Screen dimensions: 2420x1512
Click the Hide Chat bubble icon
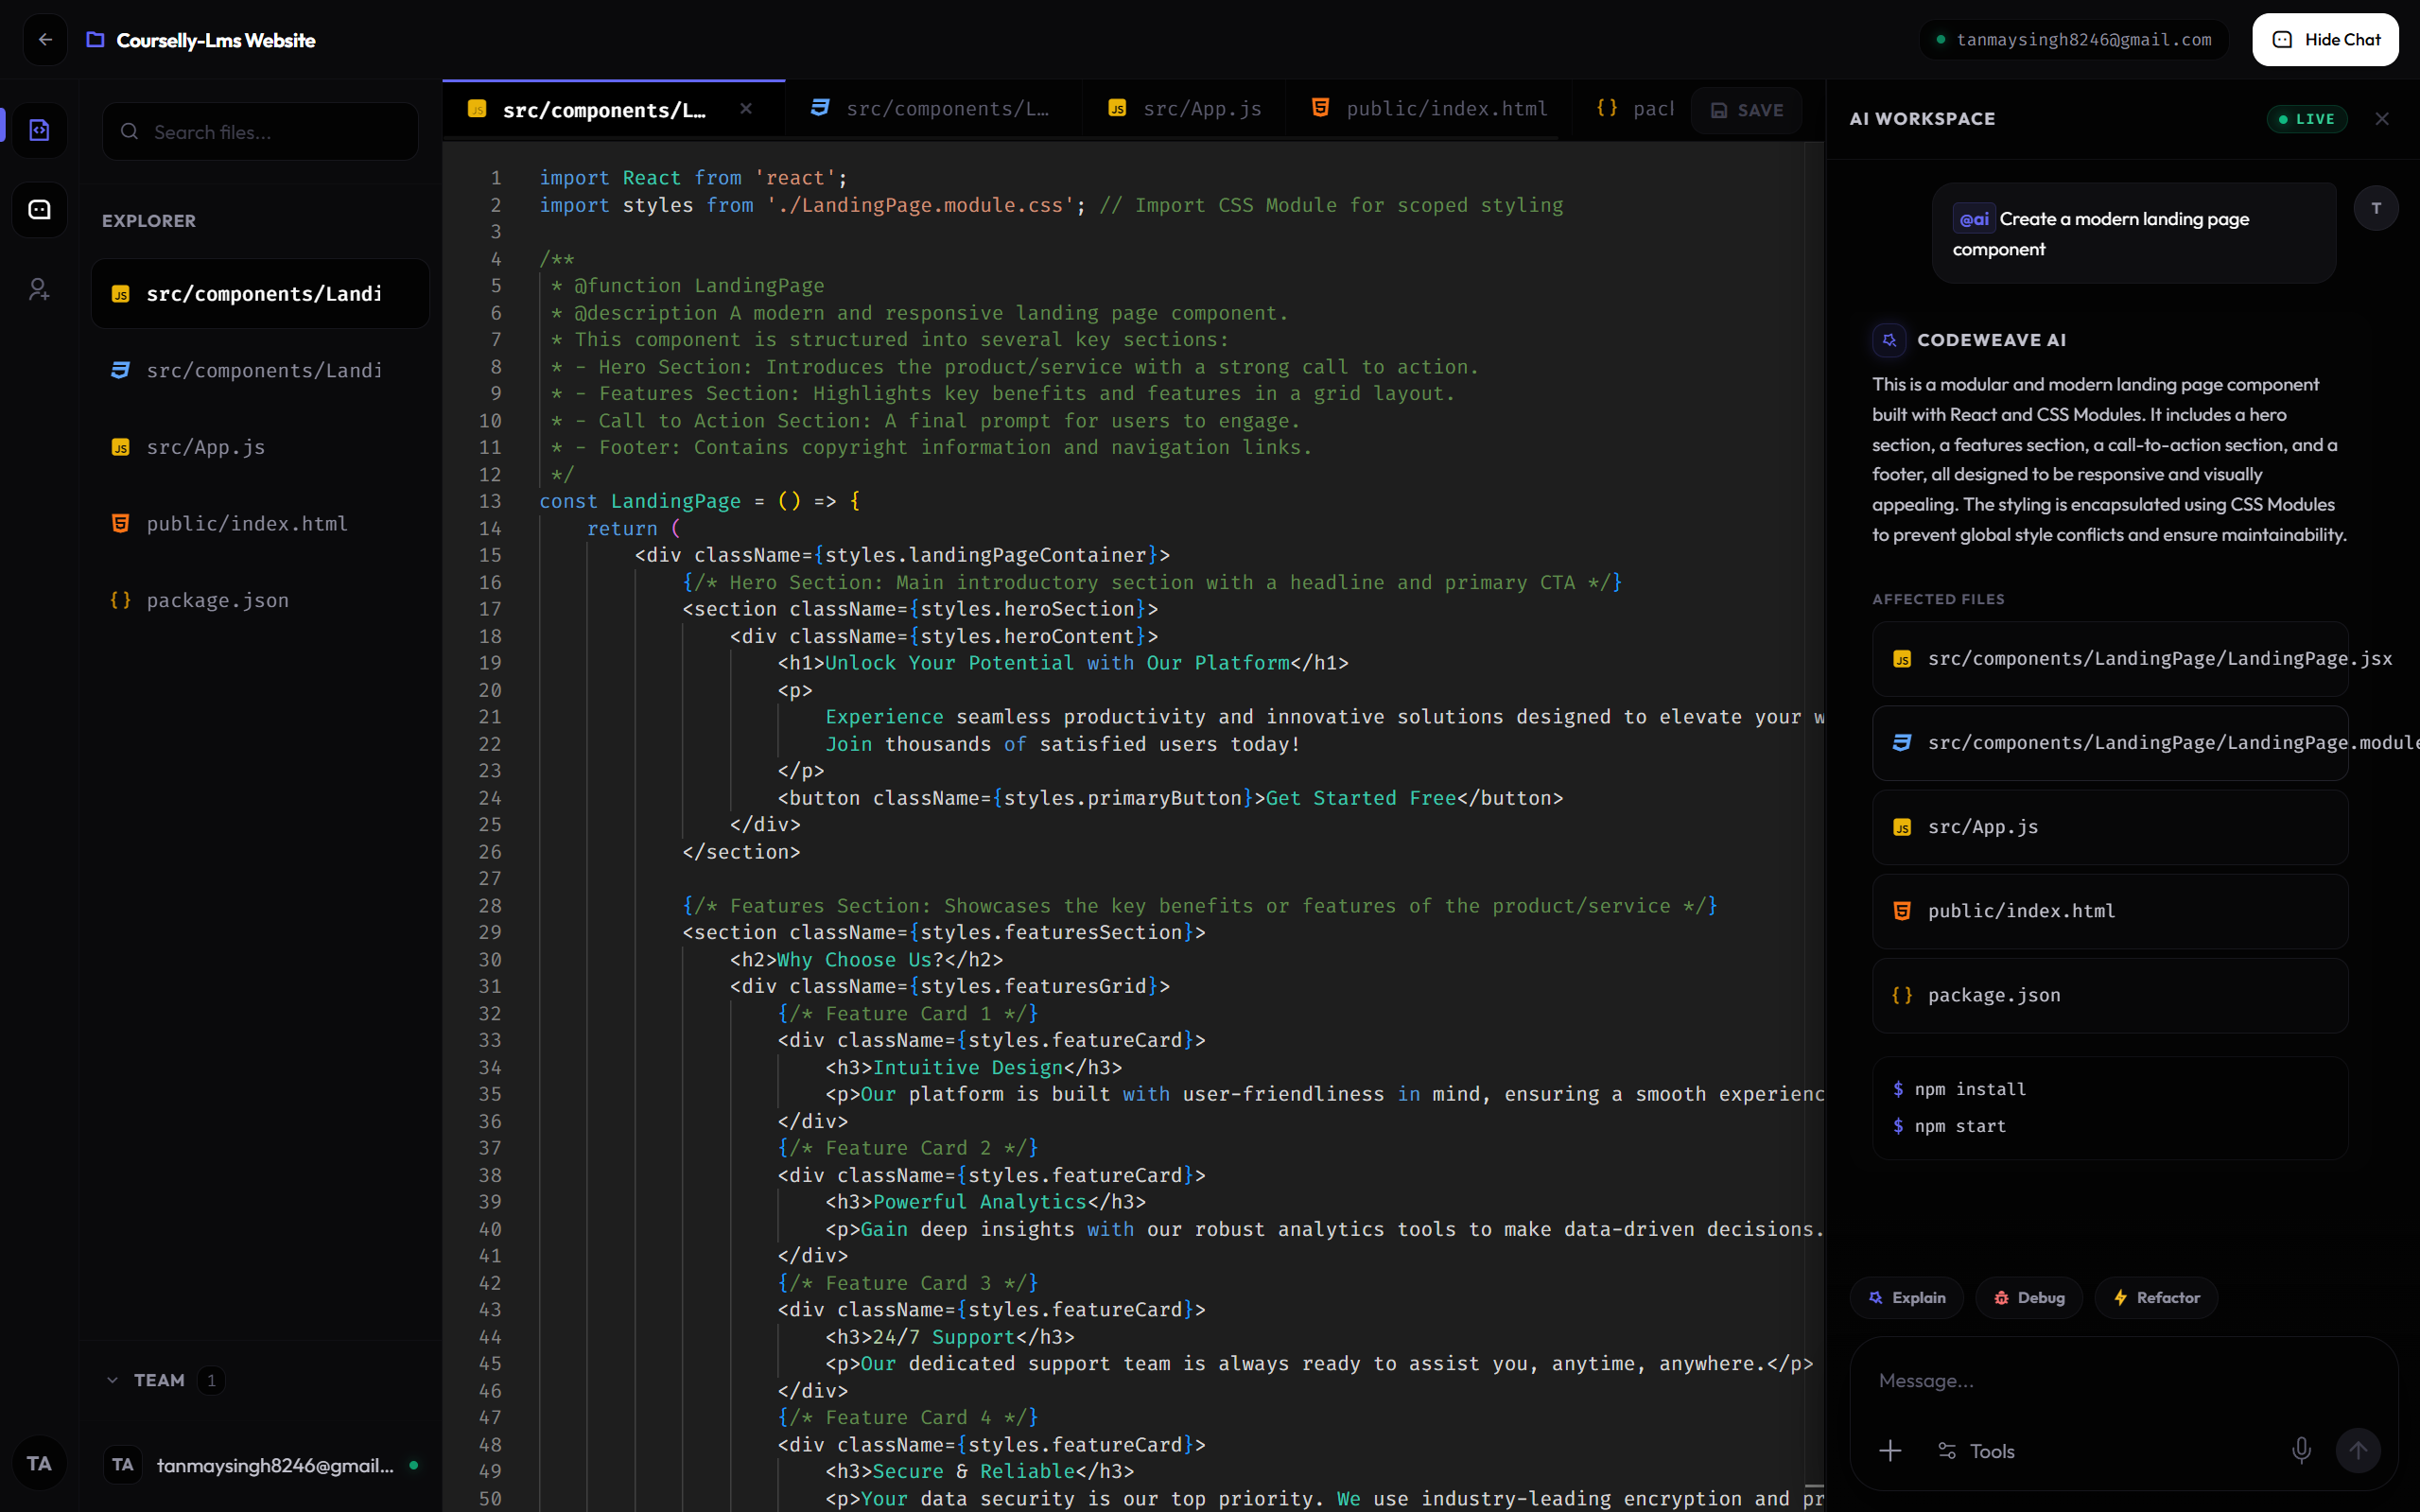pos(2282,40)
